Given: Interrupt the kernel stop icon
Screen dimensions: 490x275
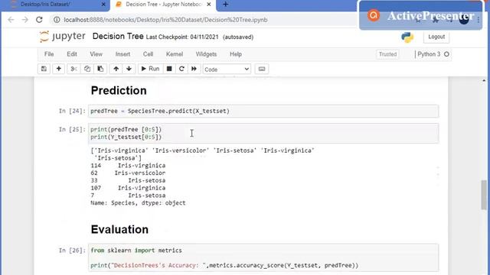Looking at the screenshot, I should click(x=169, y=69).
